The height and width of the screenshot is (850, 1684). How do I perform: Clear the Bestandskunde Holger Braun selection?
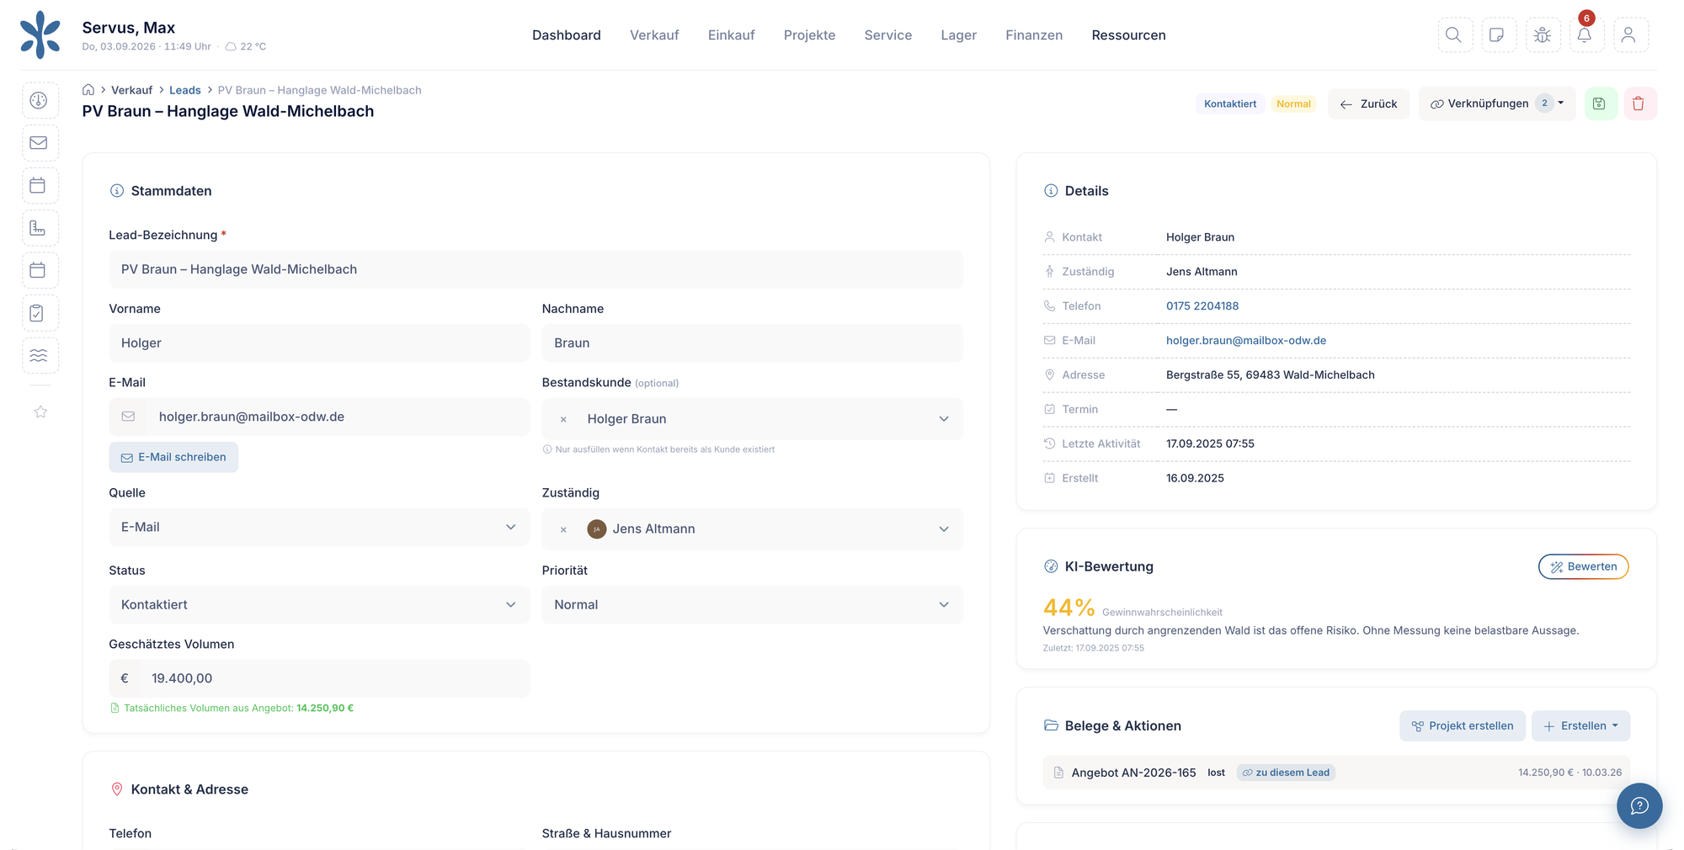pyautogui.click(x=563, y=419)
